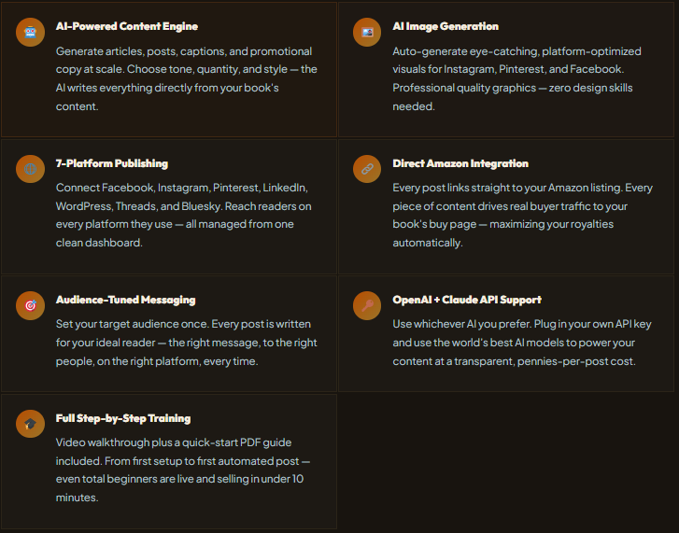Select the target icon for Audience-Tuned Messaging
Image resolution: width=679 pixels, height=533 pixels.
(31, 305)
